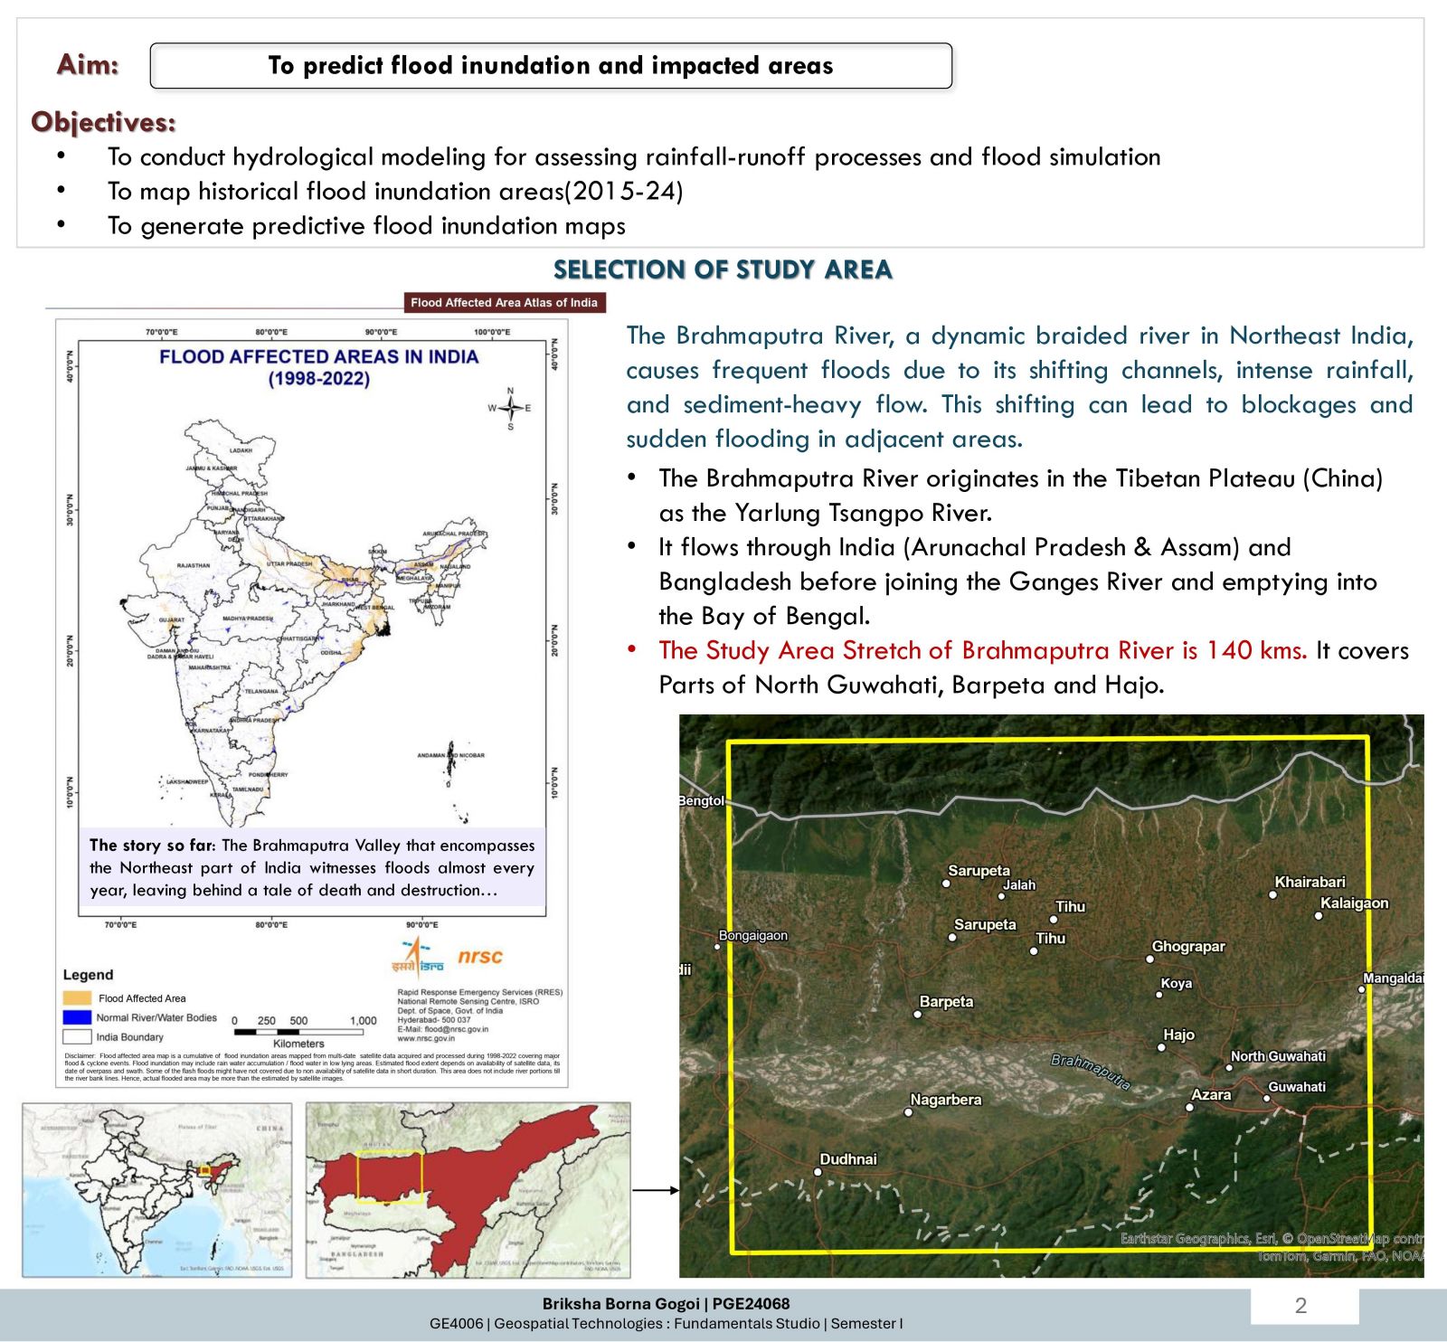
Task: Click the white India Boundary legend swatch
Action: pos(77,1037)
